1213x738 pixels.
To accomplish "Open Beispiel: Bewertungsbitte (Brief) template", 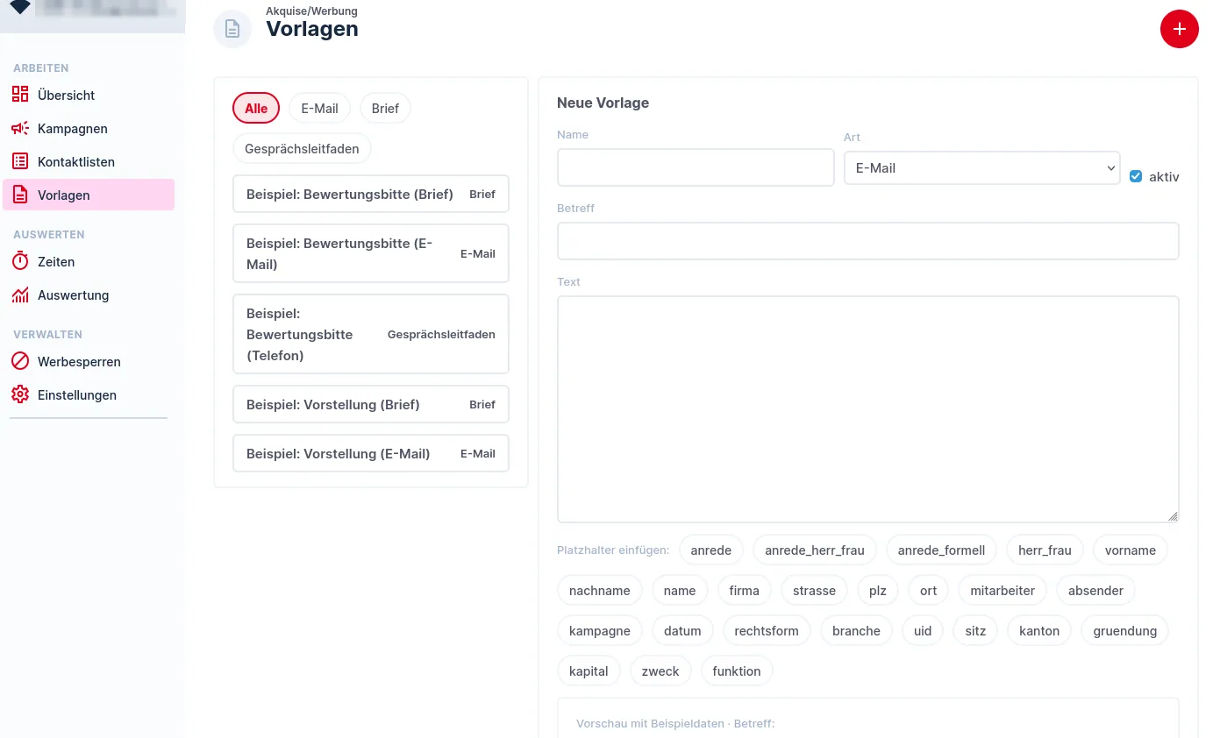I will coord(371,194).
